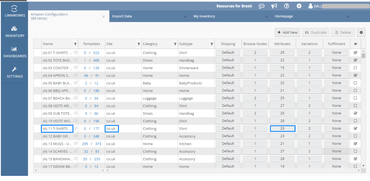The height and width of the screenshot is (181, 370).
Task: Edit name of (A) 01 T-SHIRTS row
Action: coord(75,53)
